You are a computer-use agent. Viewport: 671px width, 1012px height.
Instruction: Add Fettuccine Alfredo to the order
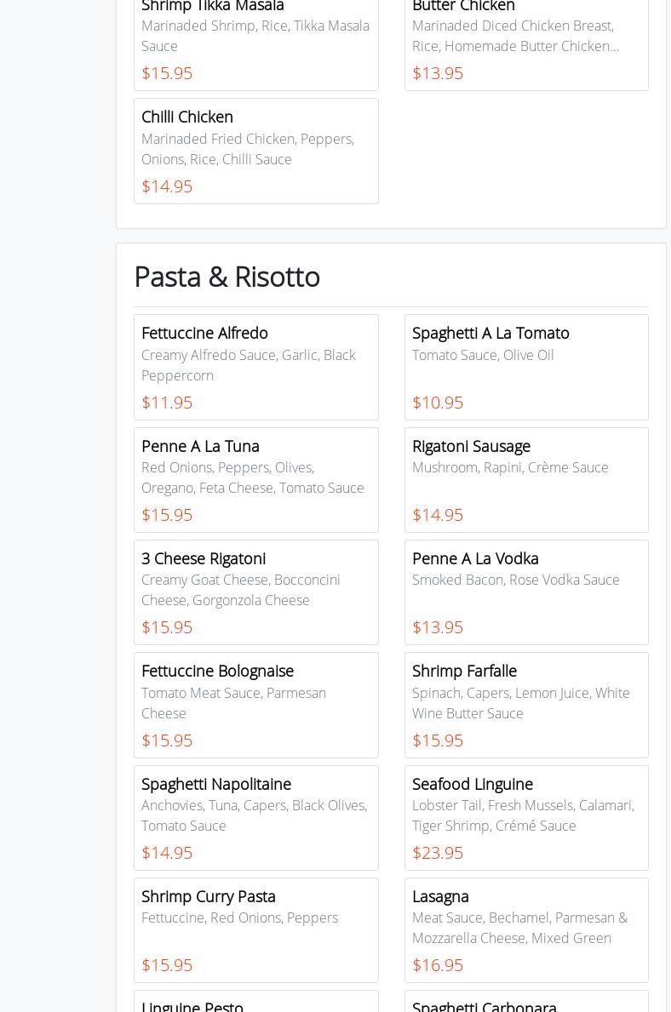255,367
